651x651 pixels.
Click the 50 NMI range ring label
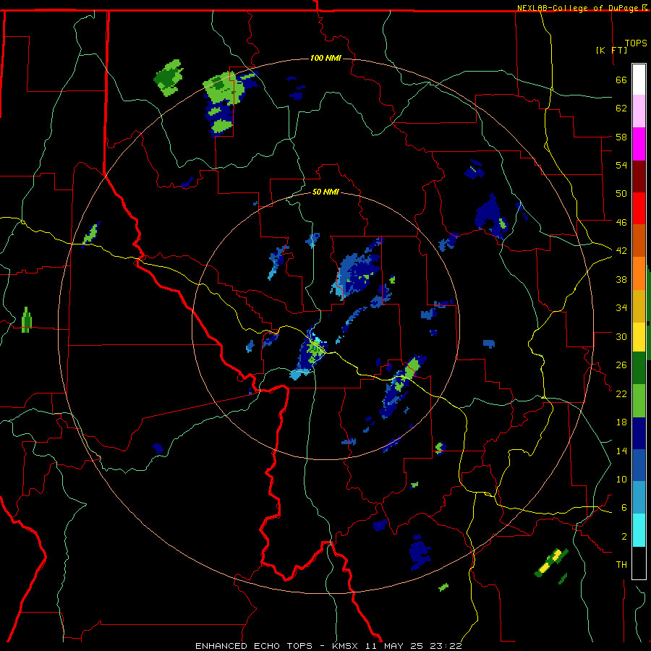click(325, 192)
